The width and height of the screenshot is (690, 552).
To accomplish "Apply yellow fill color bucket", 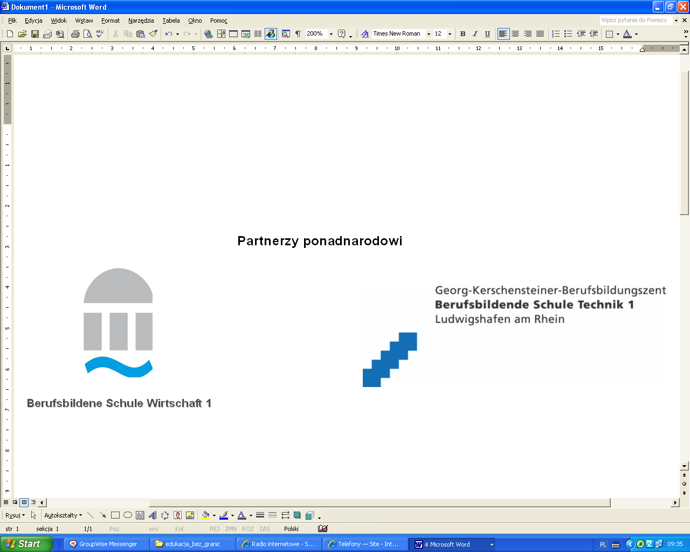I will point(205,515).
